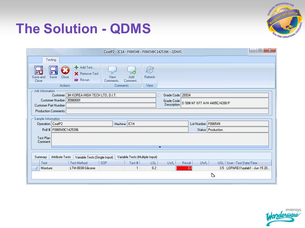Click the Save and Close icon
Image resolution: width=305 pixels, height=228 pixels.
[38, 70]
